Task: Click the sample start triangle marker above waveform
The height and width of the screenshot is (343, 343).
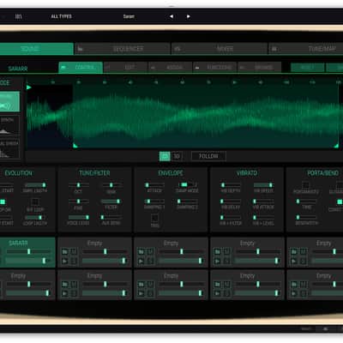Action: click(28, 87)
